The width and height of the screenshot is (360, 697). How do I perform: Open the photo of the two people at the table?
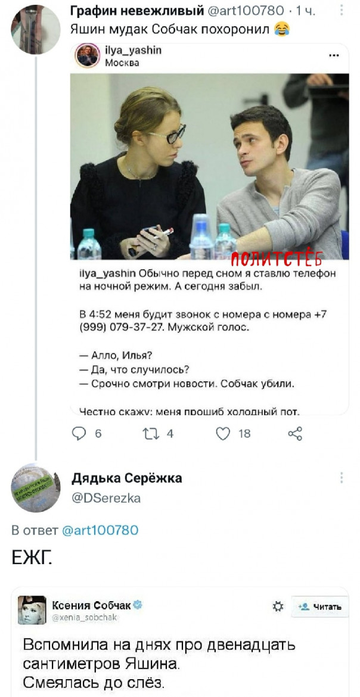210,166
